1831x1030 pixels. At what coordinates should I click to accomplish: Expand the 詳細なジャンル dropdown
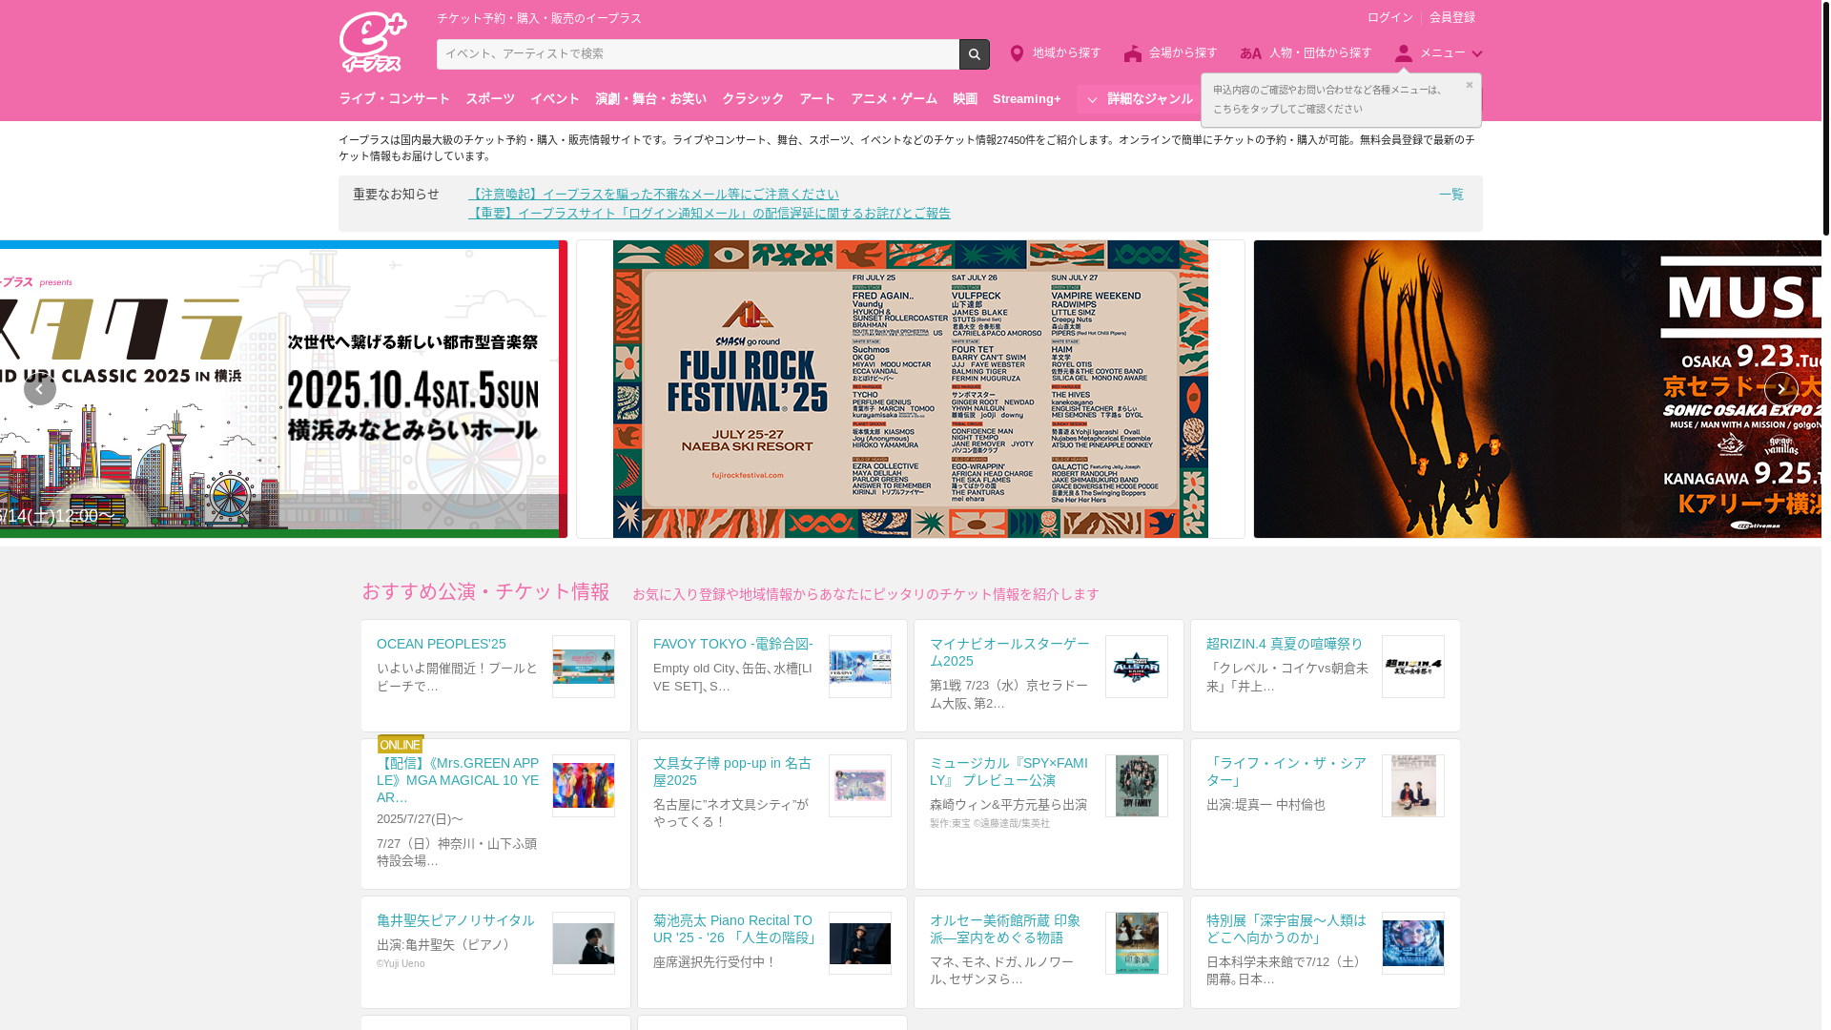point(1138,99)
